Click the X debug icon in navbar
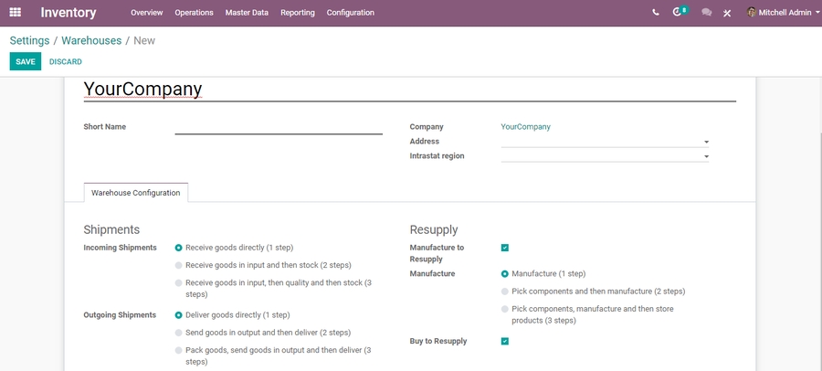This screenshot has width=822, height=371. [727, 14]
